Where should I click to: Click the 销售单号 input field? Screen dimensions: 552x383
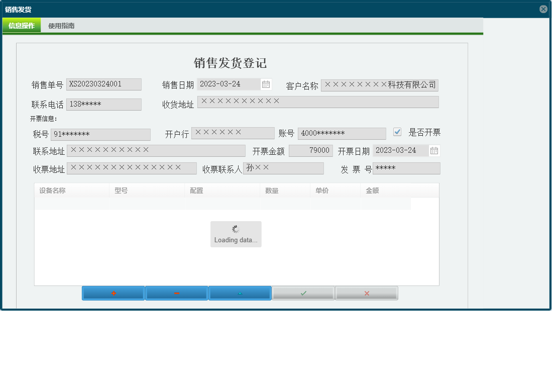[x=104, y=84]
